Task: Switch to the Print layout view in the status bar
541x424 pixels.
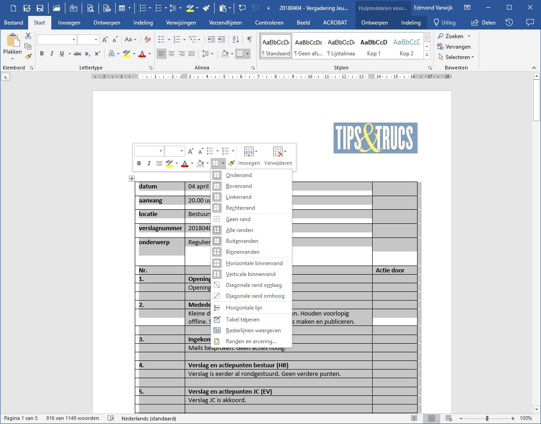Action: 431,418
